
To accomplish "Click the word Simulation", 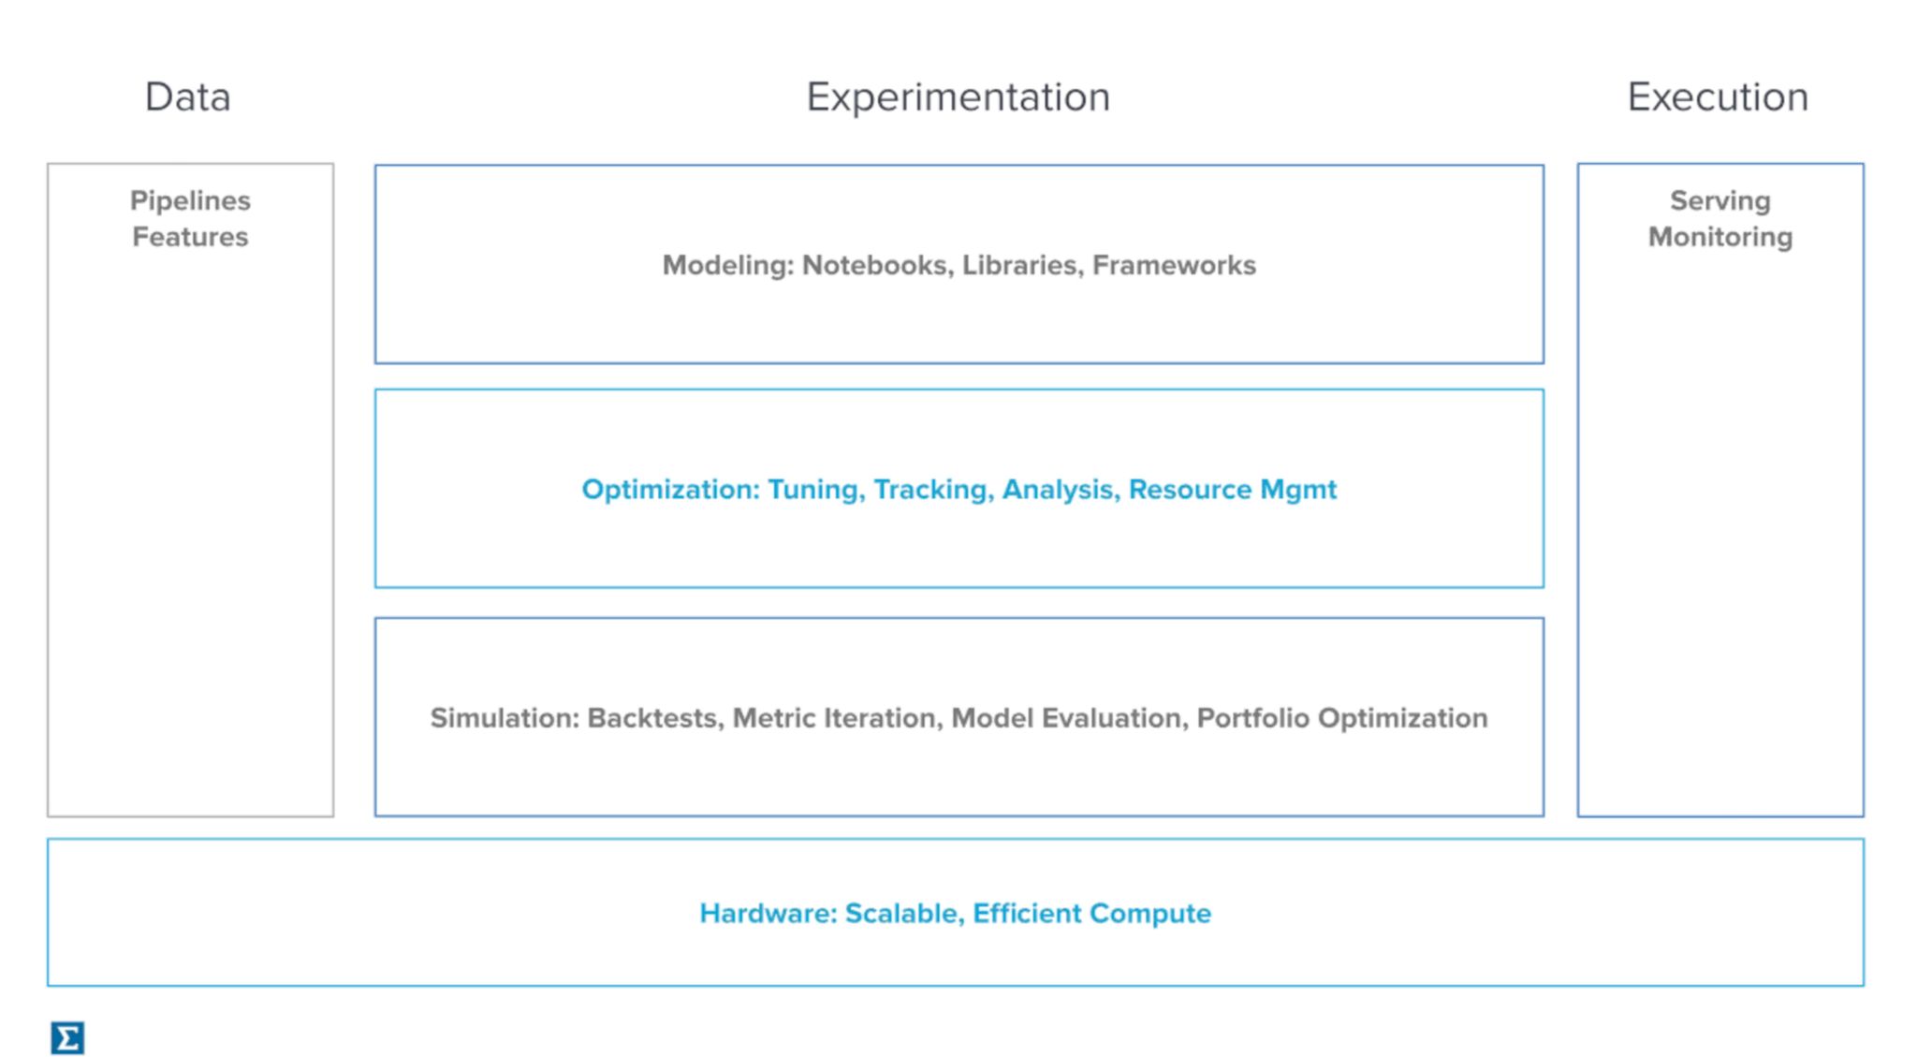I will point(505,718).
